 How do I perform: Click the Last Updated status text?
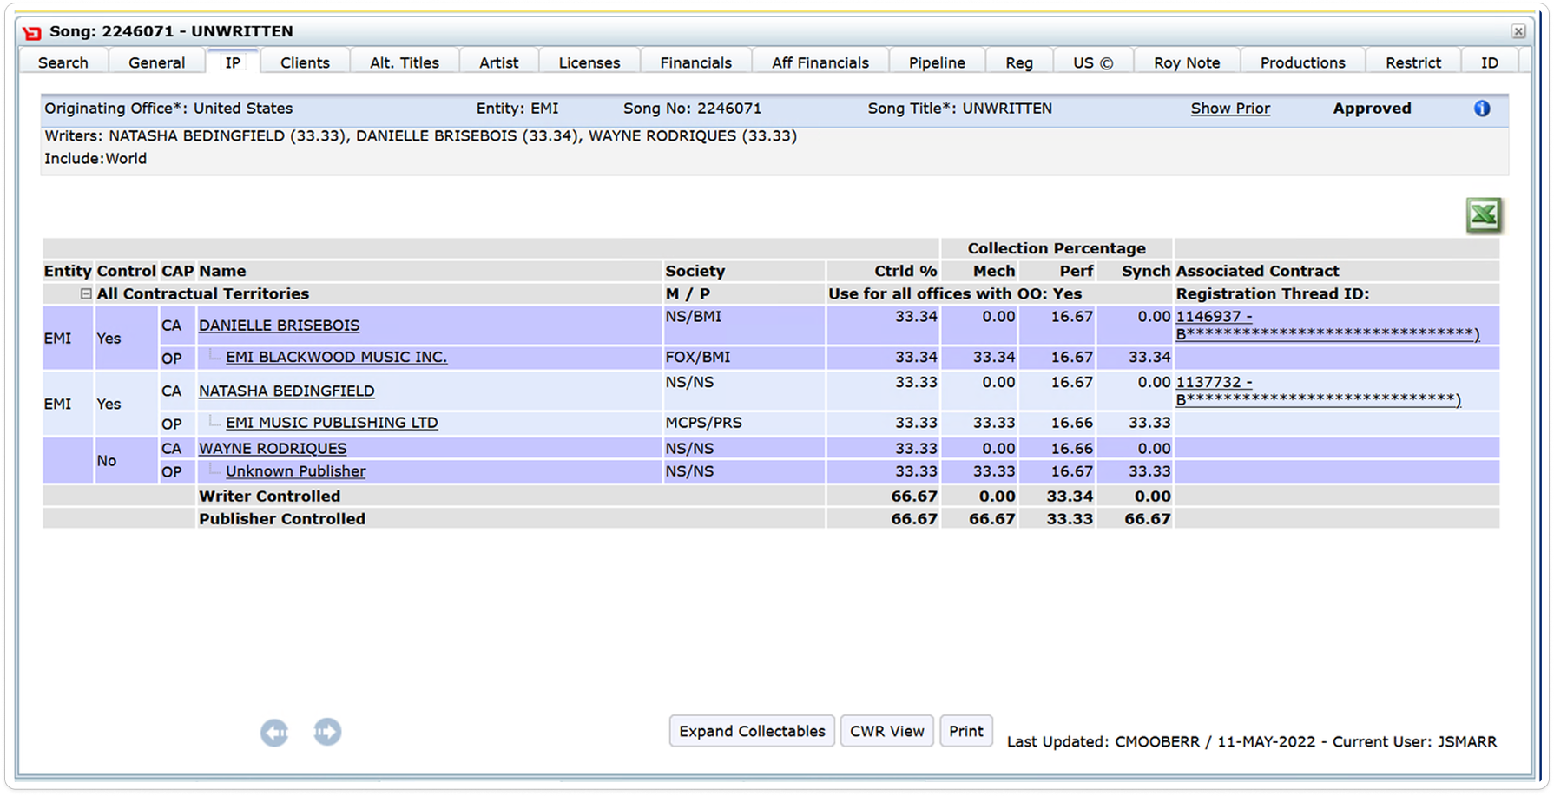pos(1252,742)
